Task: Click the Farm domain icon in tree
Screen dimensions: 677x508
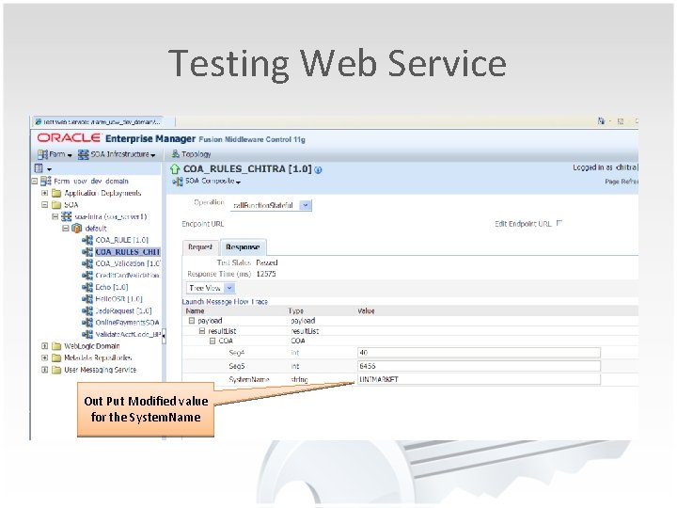Action: [x=46, y=181]
